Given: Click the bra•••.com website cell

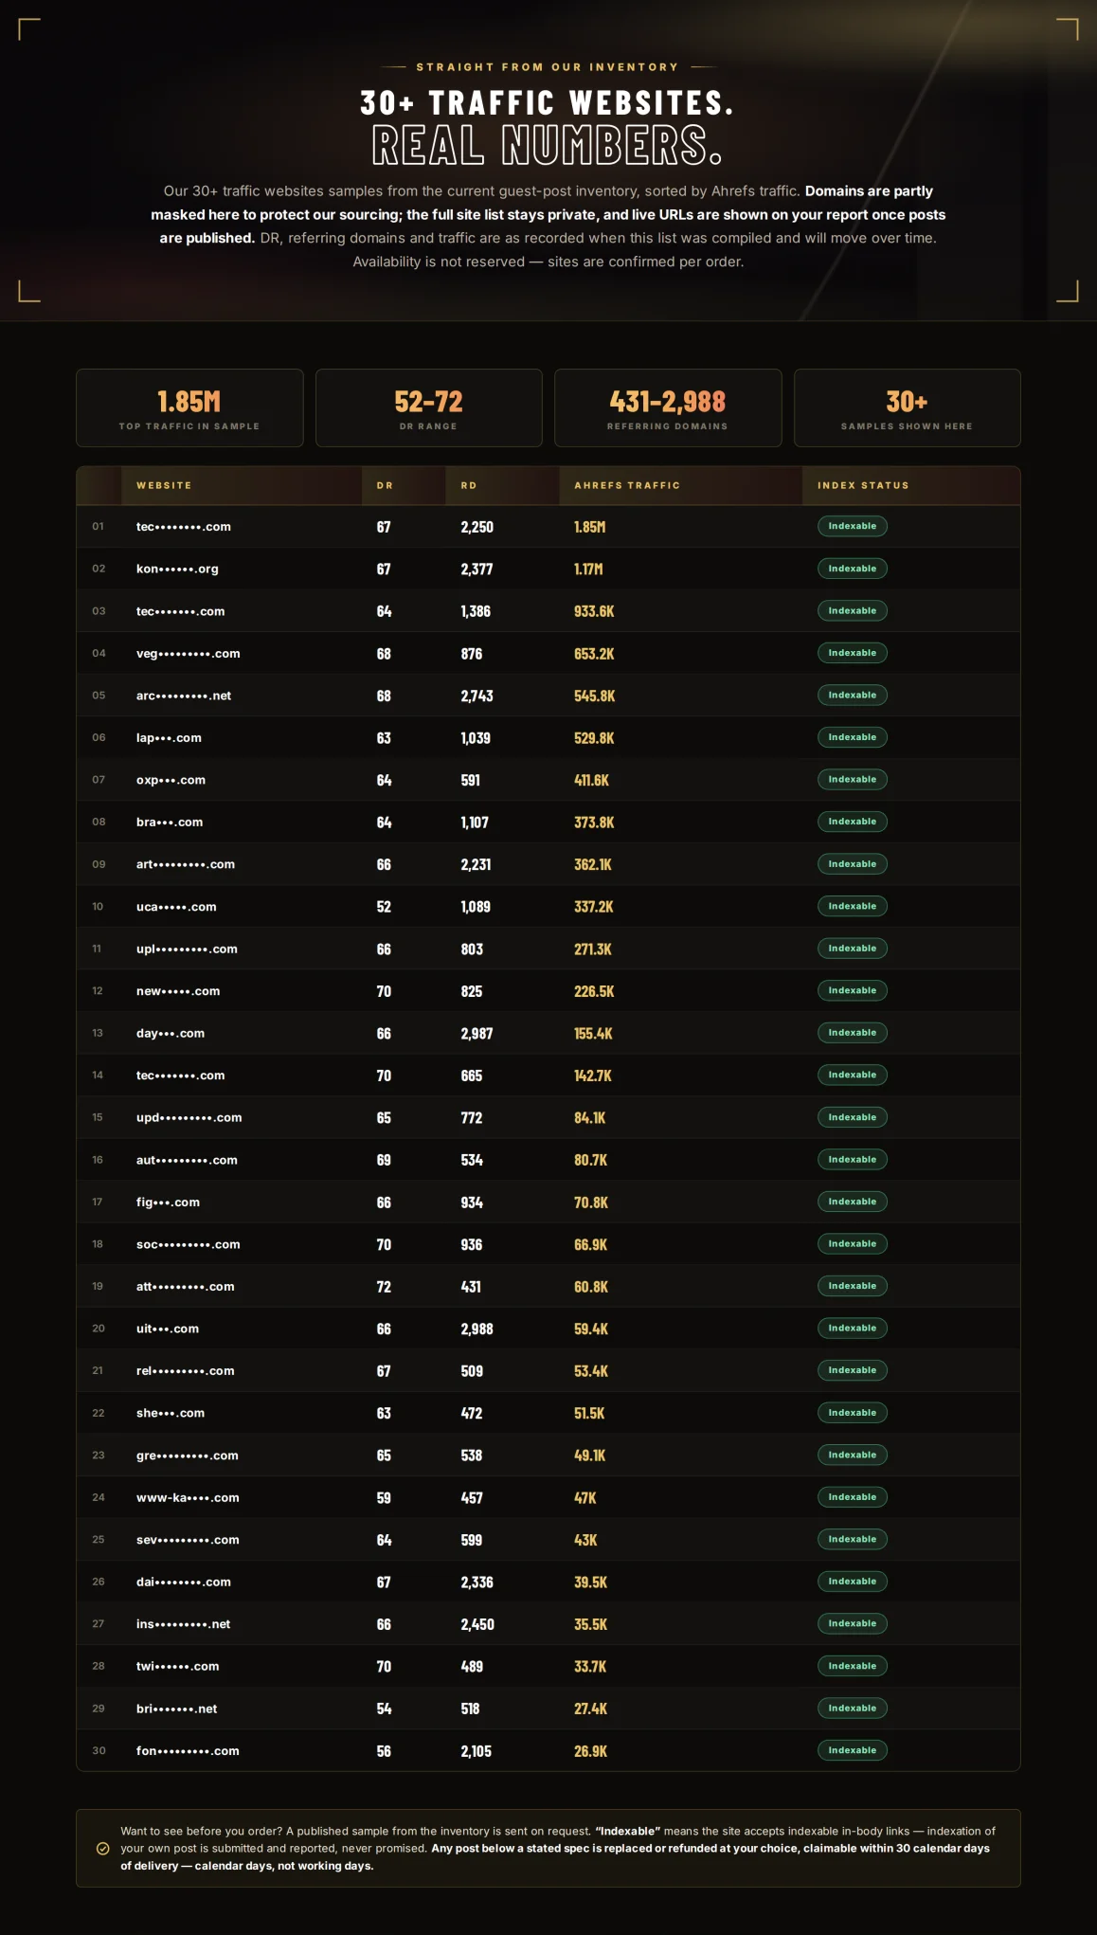Looking at the screenshot, I should click(x=170, y=822).
